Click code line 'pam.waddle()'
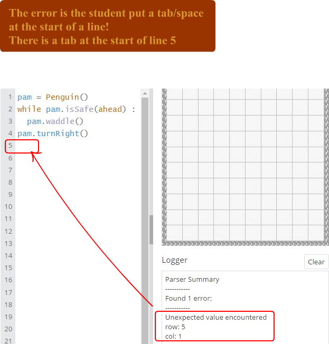The image size is (329, 344). [x=55, y=121]
